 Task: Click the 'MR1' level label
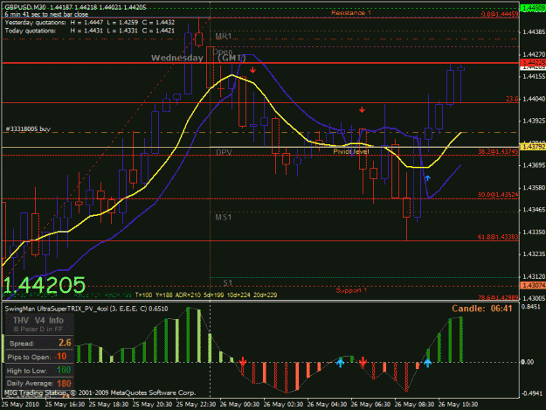pos(224,36)
